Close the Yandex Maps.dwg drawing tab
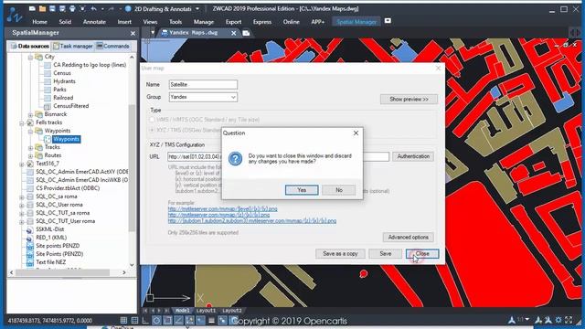This screenshot has width=585, height=329. pyautogui.click(x=234, y=33)
